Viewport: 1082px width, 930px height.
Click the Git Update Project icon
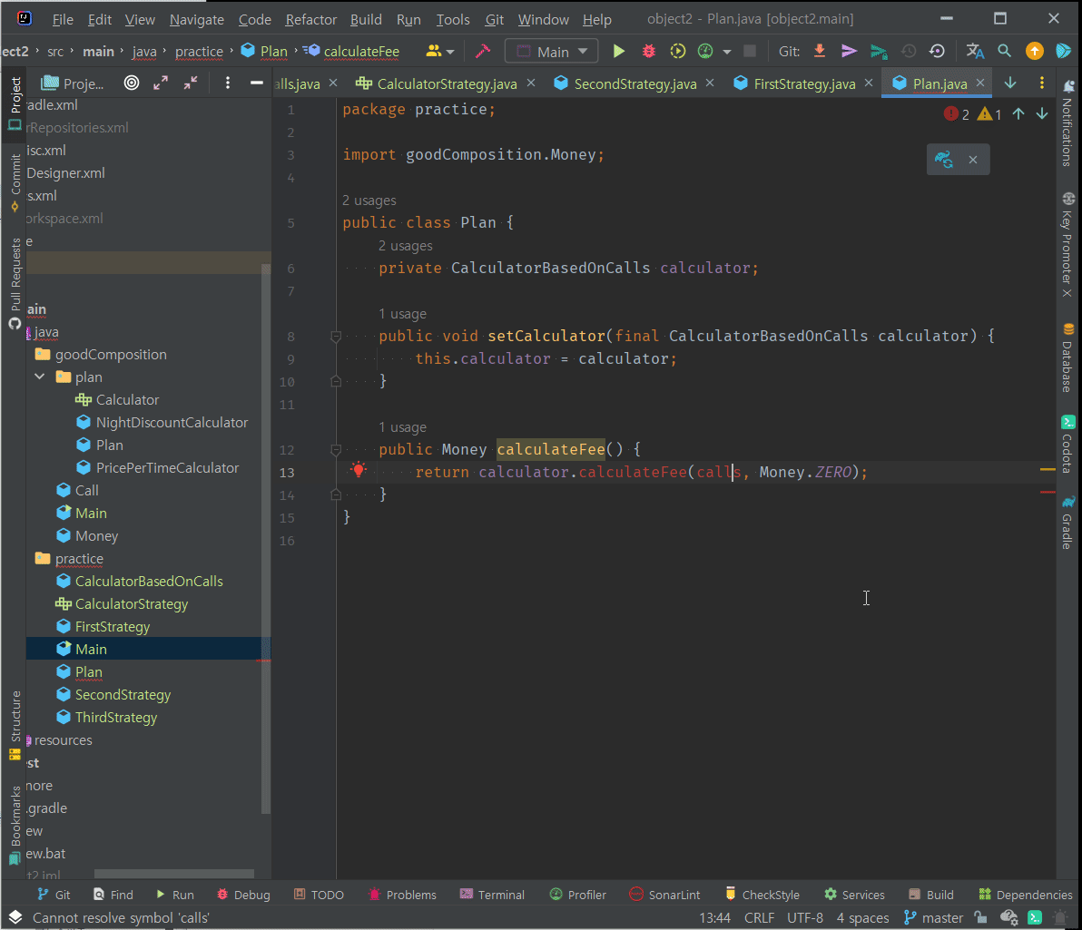point(820,52)
